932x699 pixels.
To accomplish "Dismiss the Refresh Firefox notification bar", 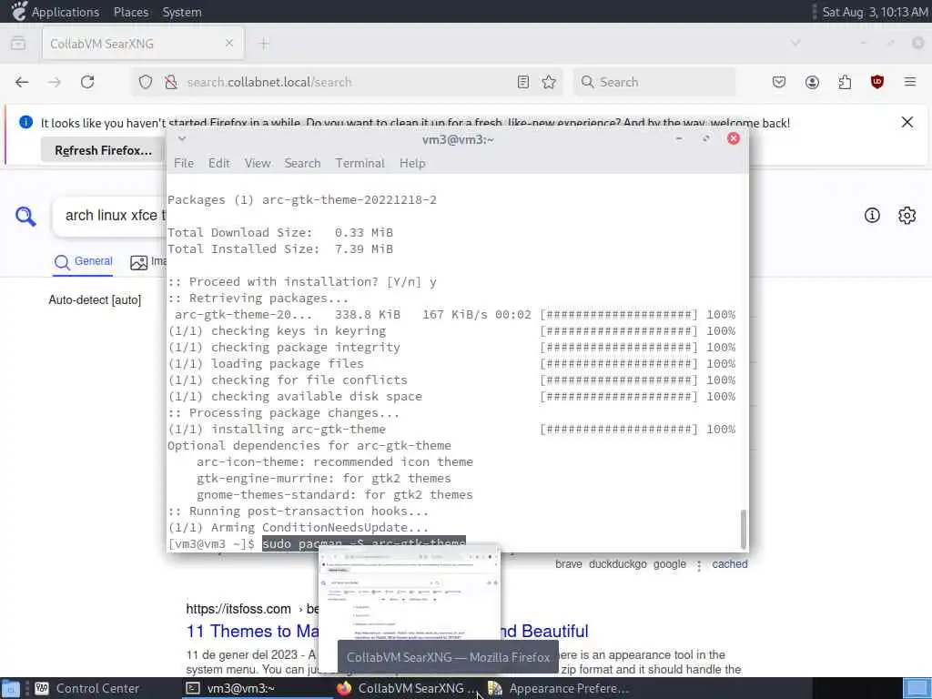I will pos(907,122).
